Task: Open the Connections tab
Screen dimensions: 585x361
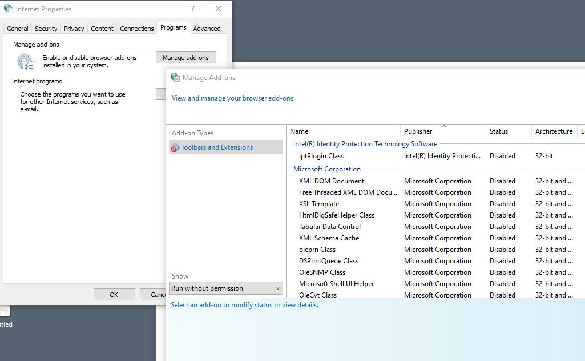Action: point(136,29)
